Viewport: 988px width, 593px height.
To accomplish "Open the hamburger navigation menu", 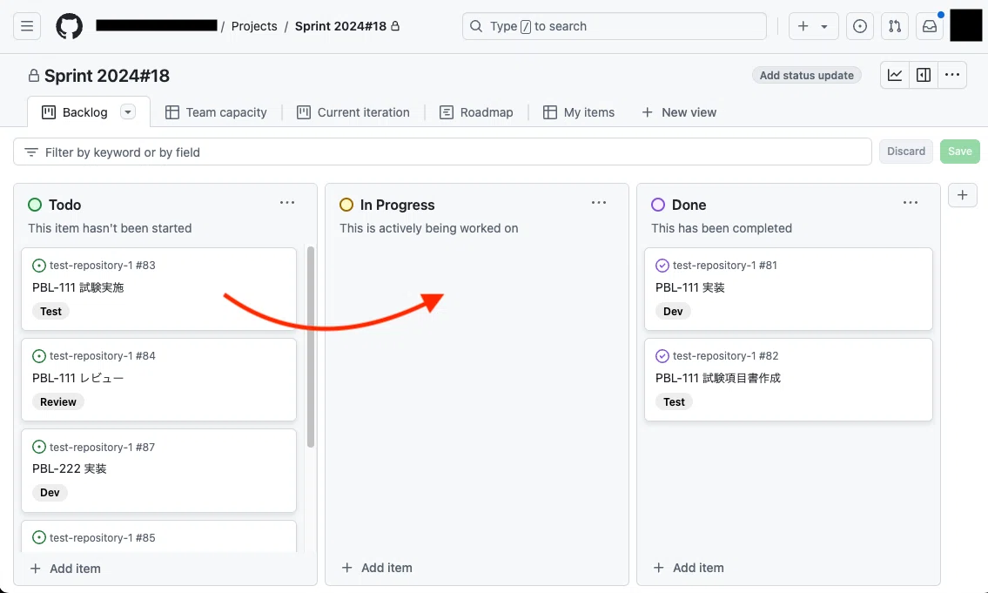I will [x=26, y=26].
